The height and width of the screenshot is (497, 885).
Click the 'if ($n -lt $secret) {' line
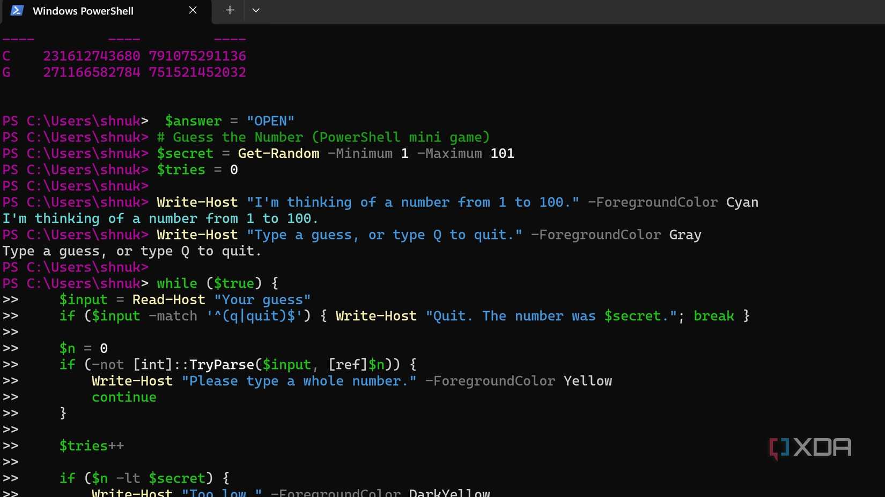pyautogui.click(x=144, y=478)
